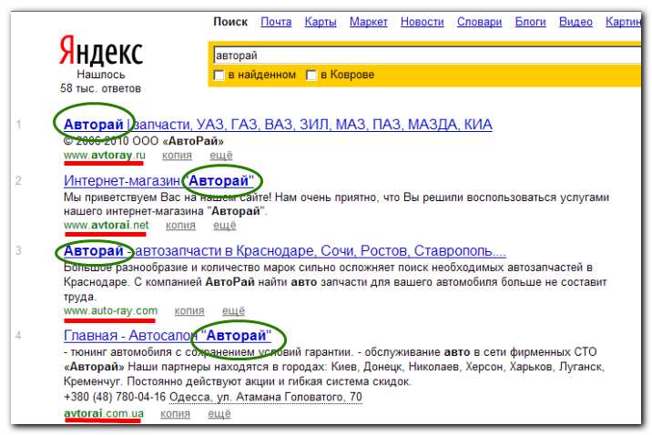Click 'ещё' next to avtorai.com.ua
The height and width of the screenshot is (435, 652).
click(x=219, y=414)
